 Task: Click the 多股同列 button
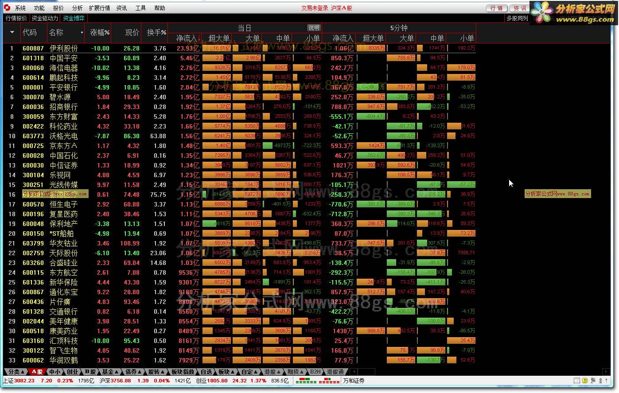click(518, 18)
